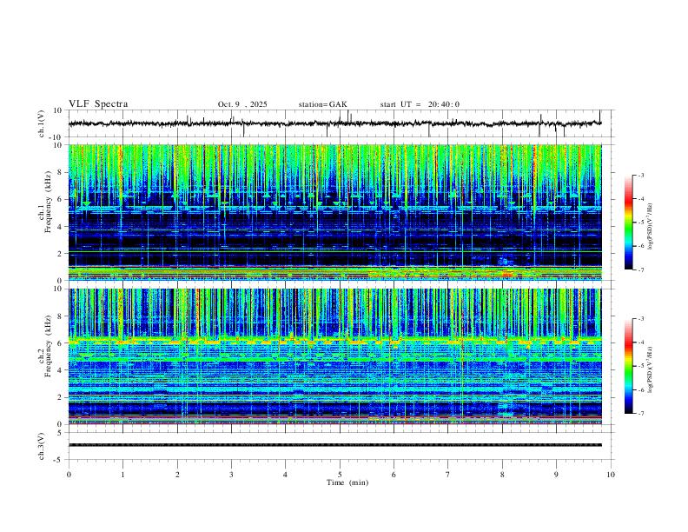Click the "-3" tick on ch.1 color bar
This screenshot has width=688, height=532.
tap(641, 175)
